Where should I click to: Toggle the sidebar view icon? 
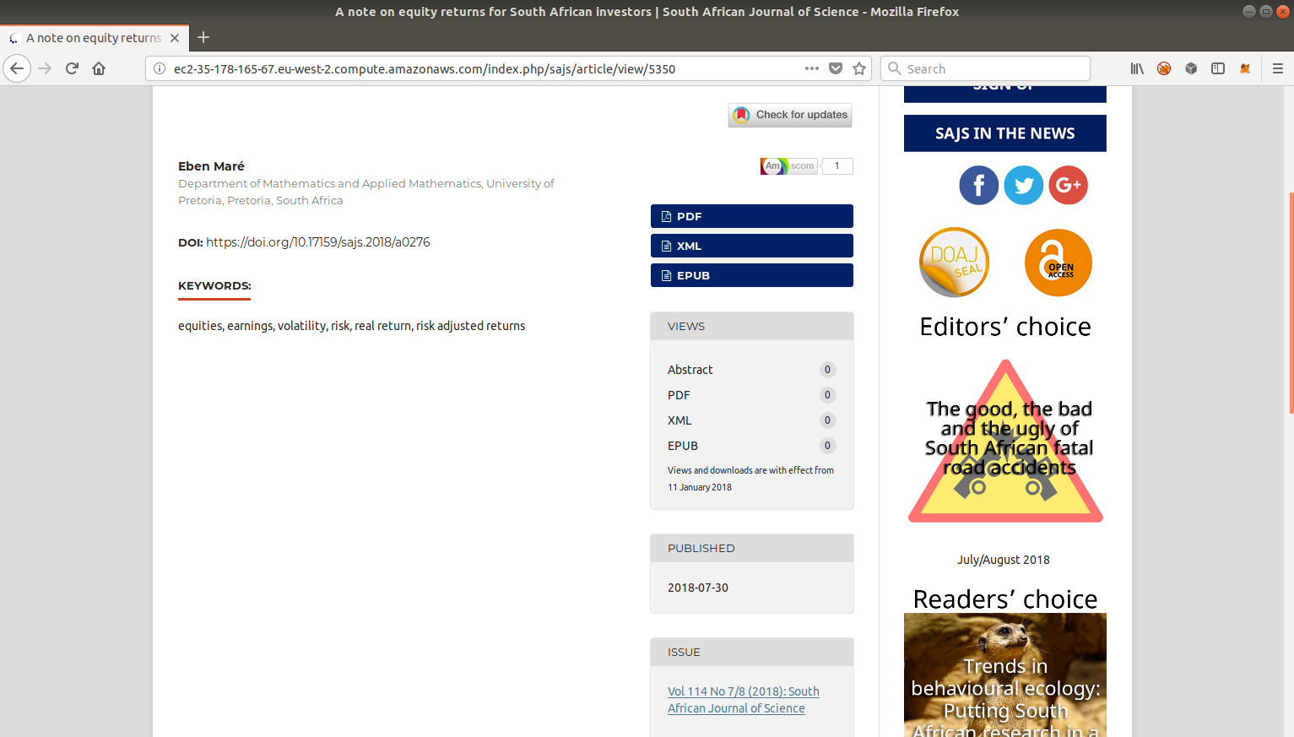point(1217,69)
